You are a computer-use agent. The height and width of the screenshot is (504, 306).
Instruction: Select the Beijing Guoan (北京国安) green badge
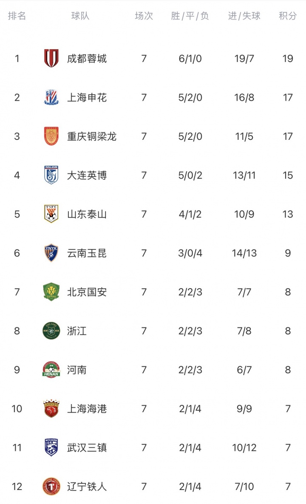51,292
